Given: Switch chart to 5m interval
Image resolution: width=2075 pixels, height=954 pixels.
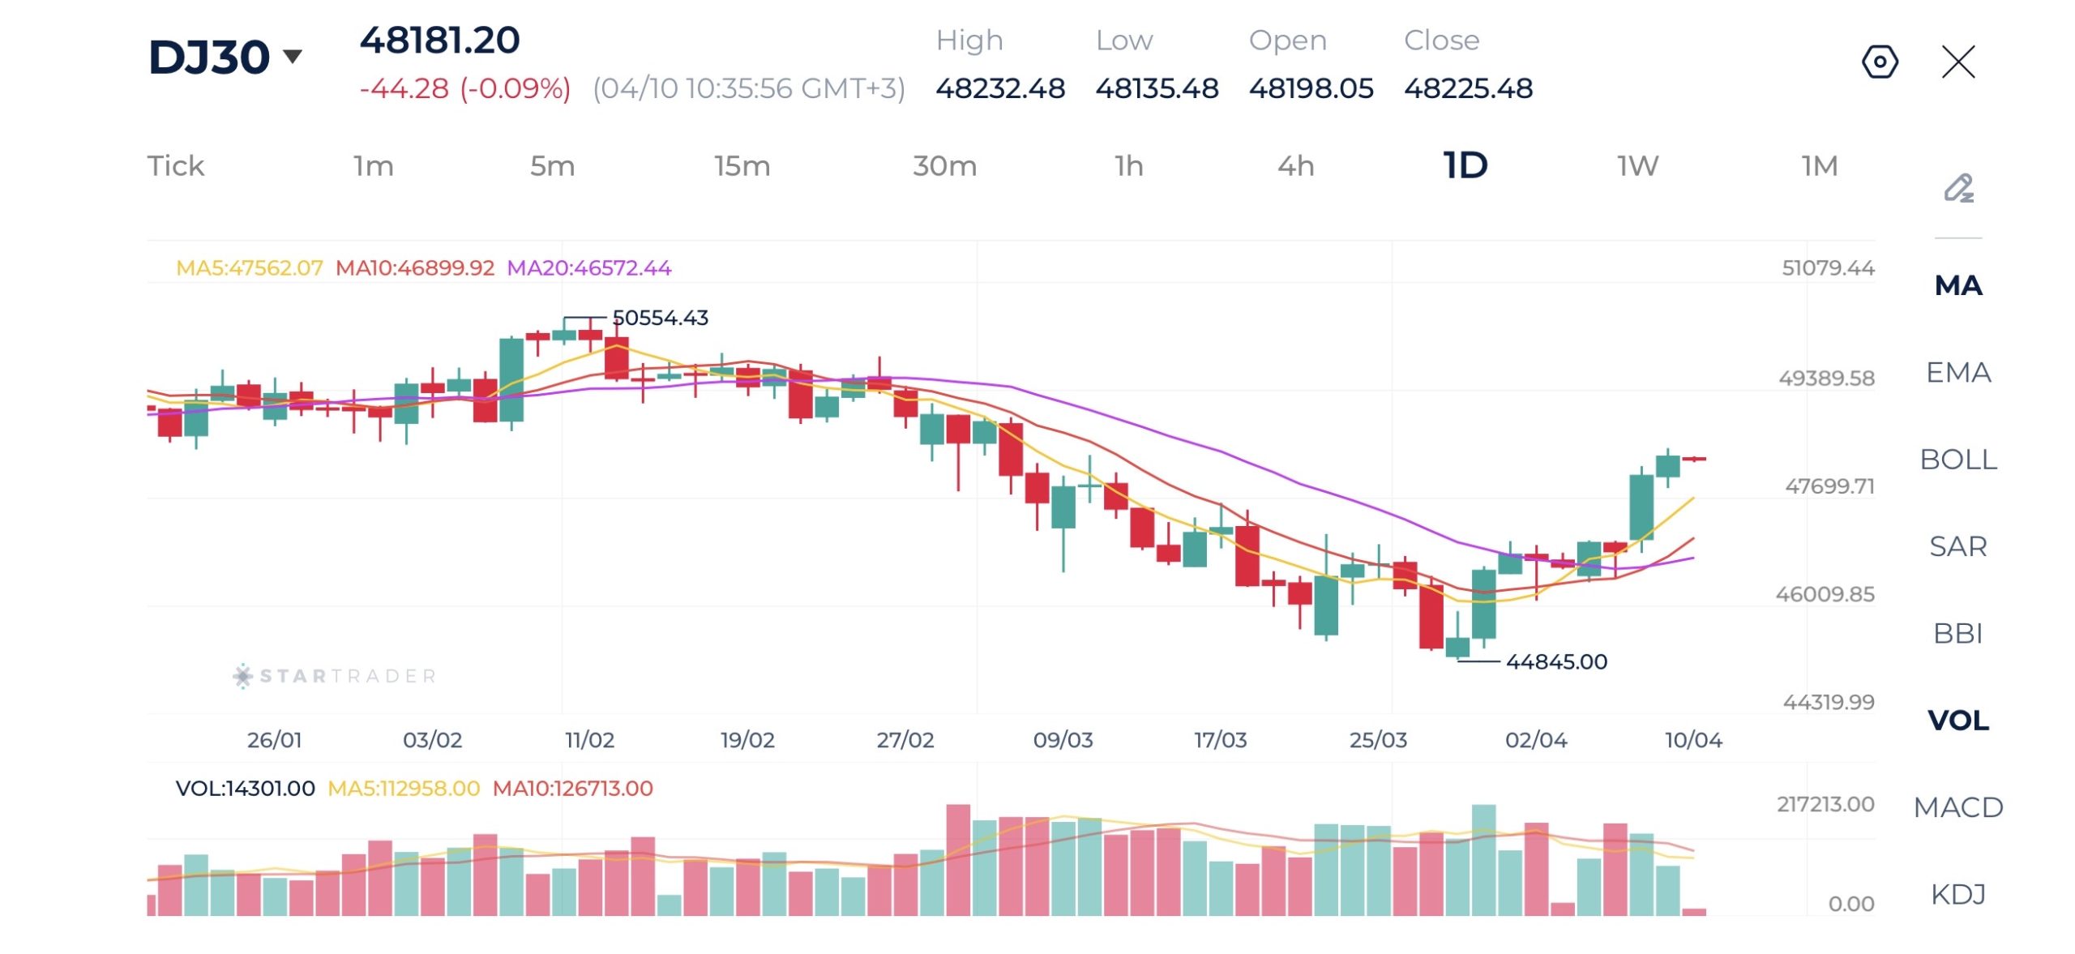Looking at the screenshot, I should pyautogui.click(x=552, y=166).
